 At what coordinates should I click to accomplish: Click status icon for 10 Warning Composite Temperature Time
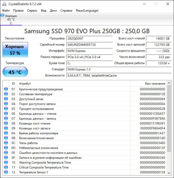click(6, 163)
